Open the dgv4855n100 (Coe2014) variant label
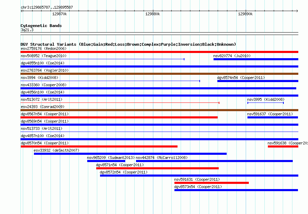308x214 pixels. (x=43, y=63)
